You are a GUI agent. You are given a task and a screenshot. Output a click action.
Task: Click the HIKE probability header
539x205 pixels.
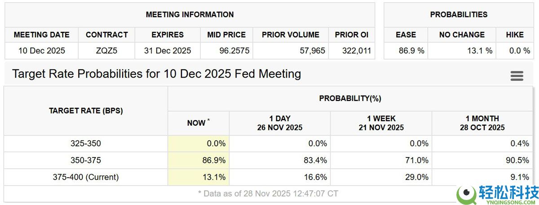click(515, 35)
